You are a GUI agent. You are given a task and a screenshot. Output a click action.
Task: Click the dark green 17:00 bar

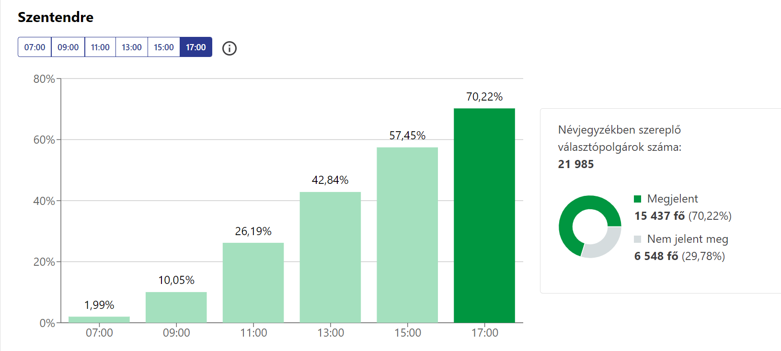484,215
